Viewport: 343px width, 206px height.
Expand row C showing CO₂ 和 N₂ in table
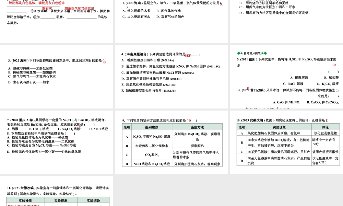pyautogui.click(x=151, y=155)
